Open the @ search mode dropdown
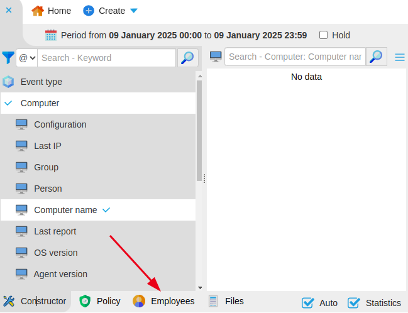 point(26,58)
